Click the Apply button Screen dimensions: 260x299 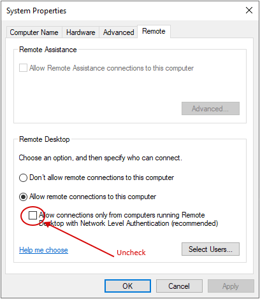pos(231,286)
